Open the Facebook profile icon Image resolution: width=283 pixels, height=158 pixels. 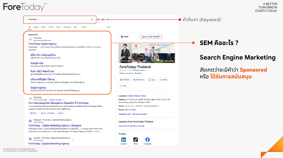[x=147, y=140]
